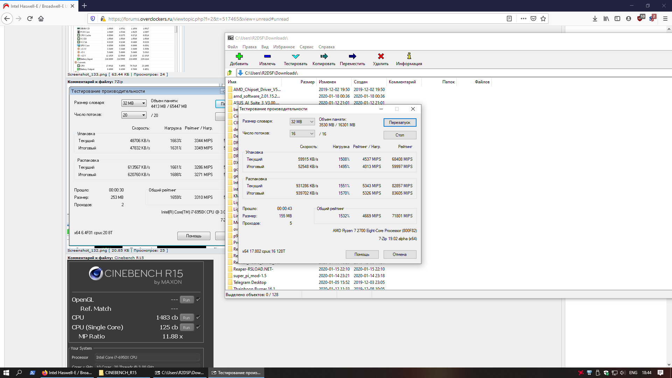Click the Тестировать (Test) toolbar icon

[x=295, y=56]
